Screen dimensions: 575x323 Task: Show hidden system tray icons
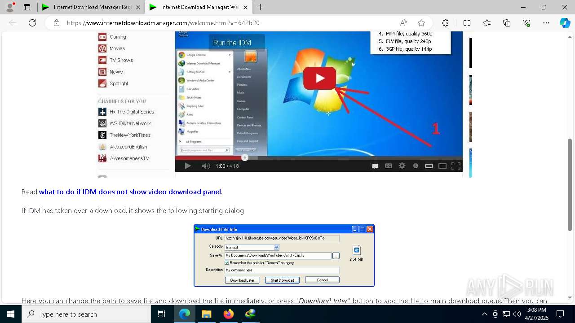pos(484,314)
